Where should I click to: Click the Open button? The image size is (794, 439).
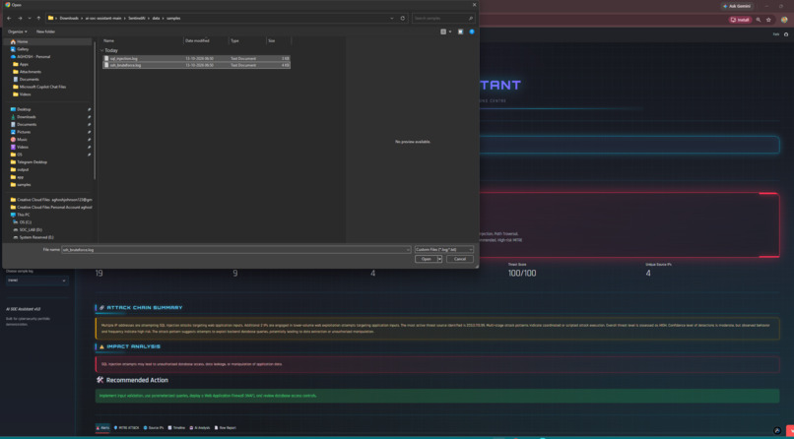pyautogui.click(x=426, y=259)
